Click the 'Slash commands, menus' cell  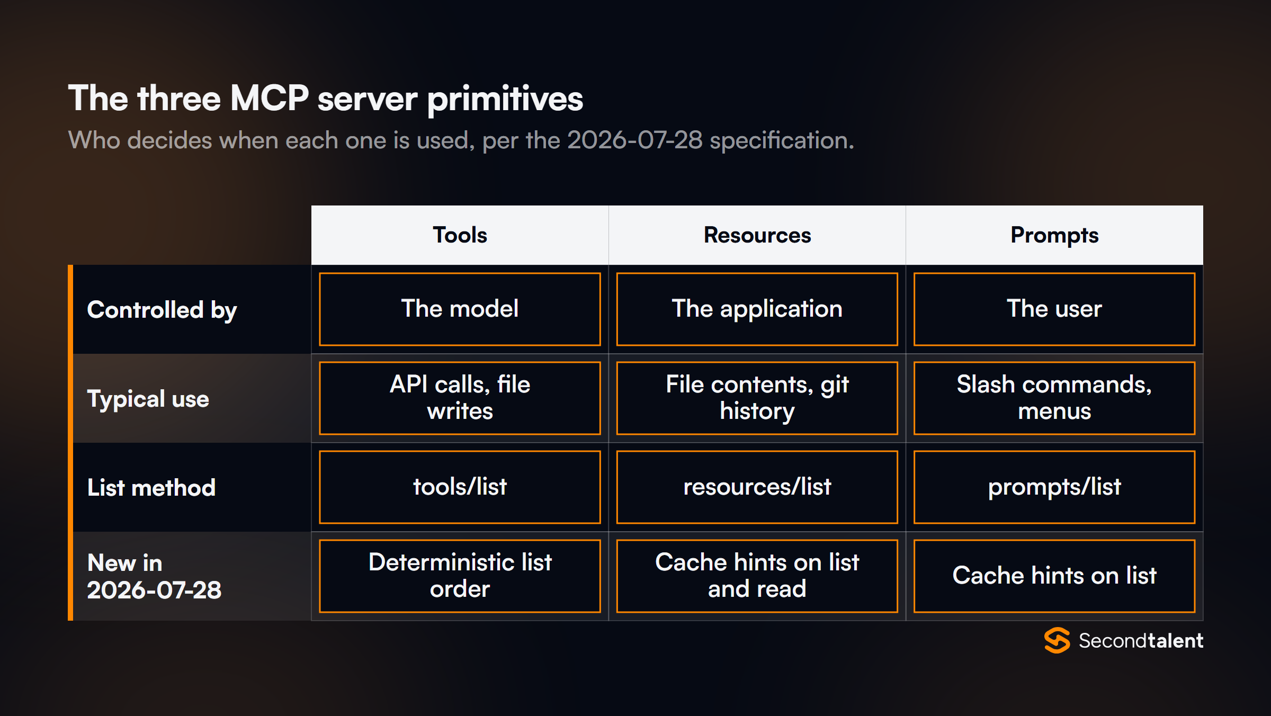tap(1054, 398)
